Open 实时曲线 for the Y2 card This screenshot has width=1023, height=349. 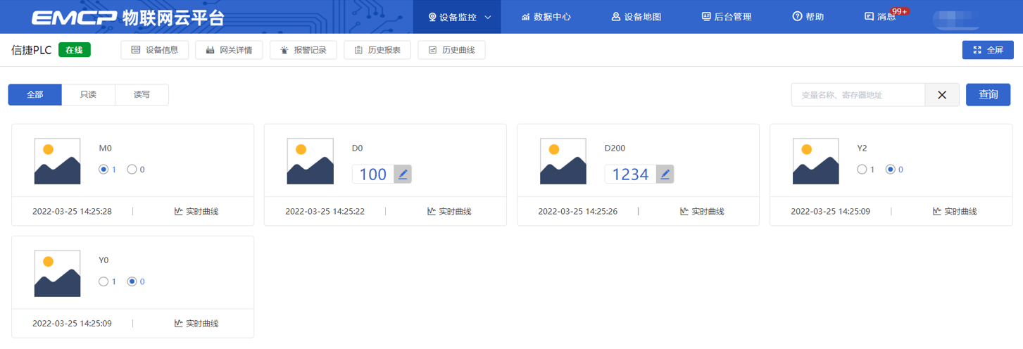tap(955, 211)
